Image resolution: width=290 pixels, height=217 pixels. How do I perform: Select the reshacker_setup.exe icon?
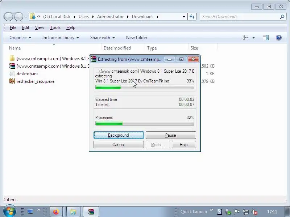pyautogui.click(x=12, y=81)
